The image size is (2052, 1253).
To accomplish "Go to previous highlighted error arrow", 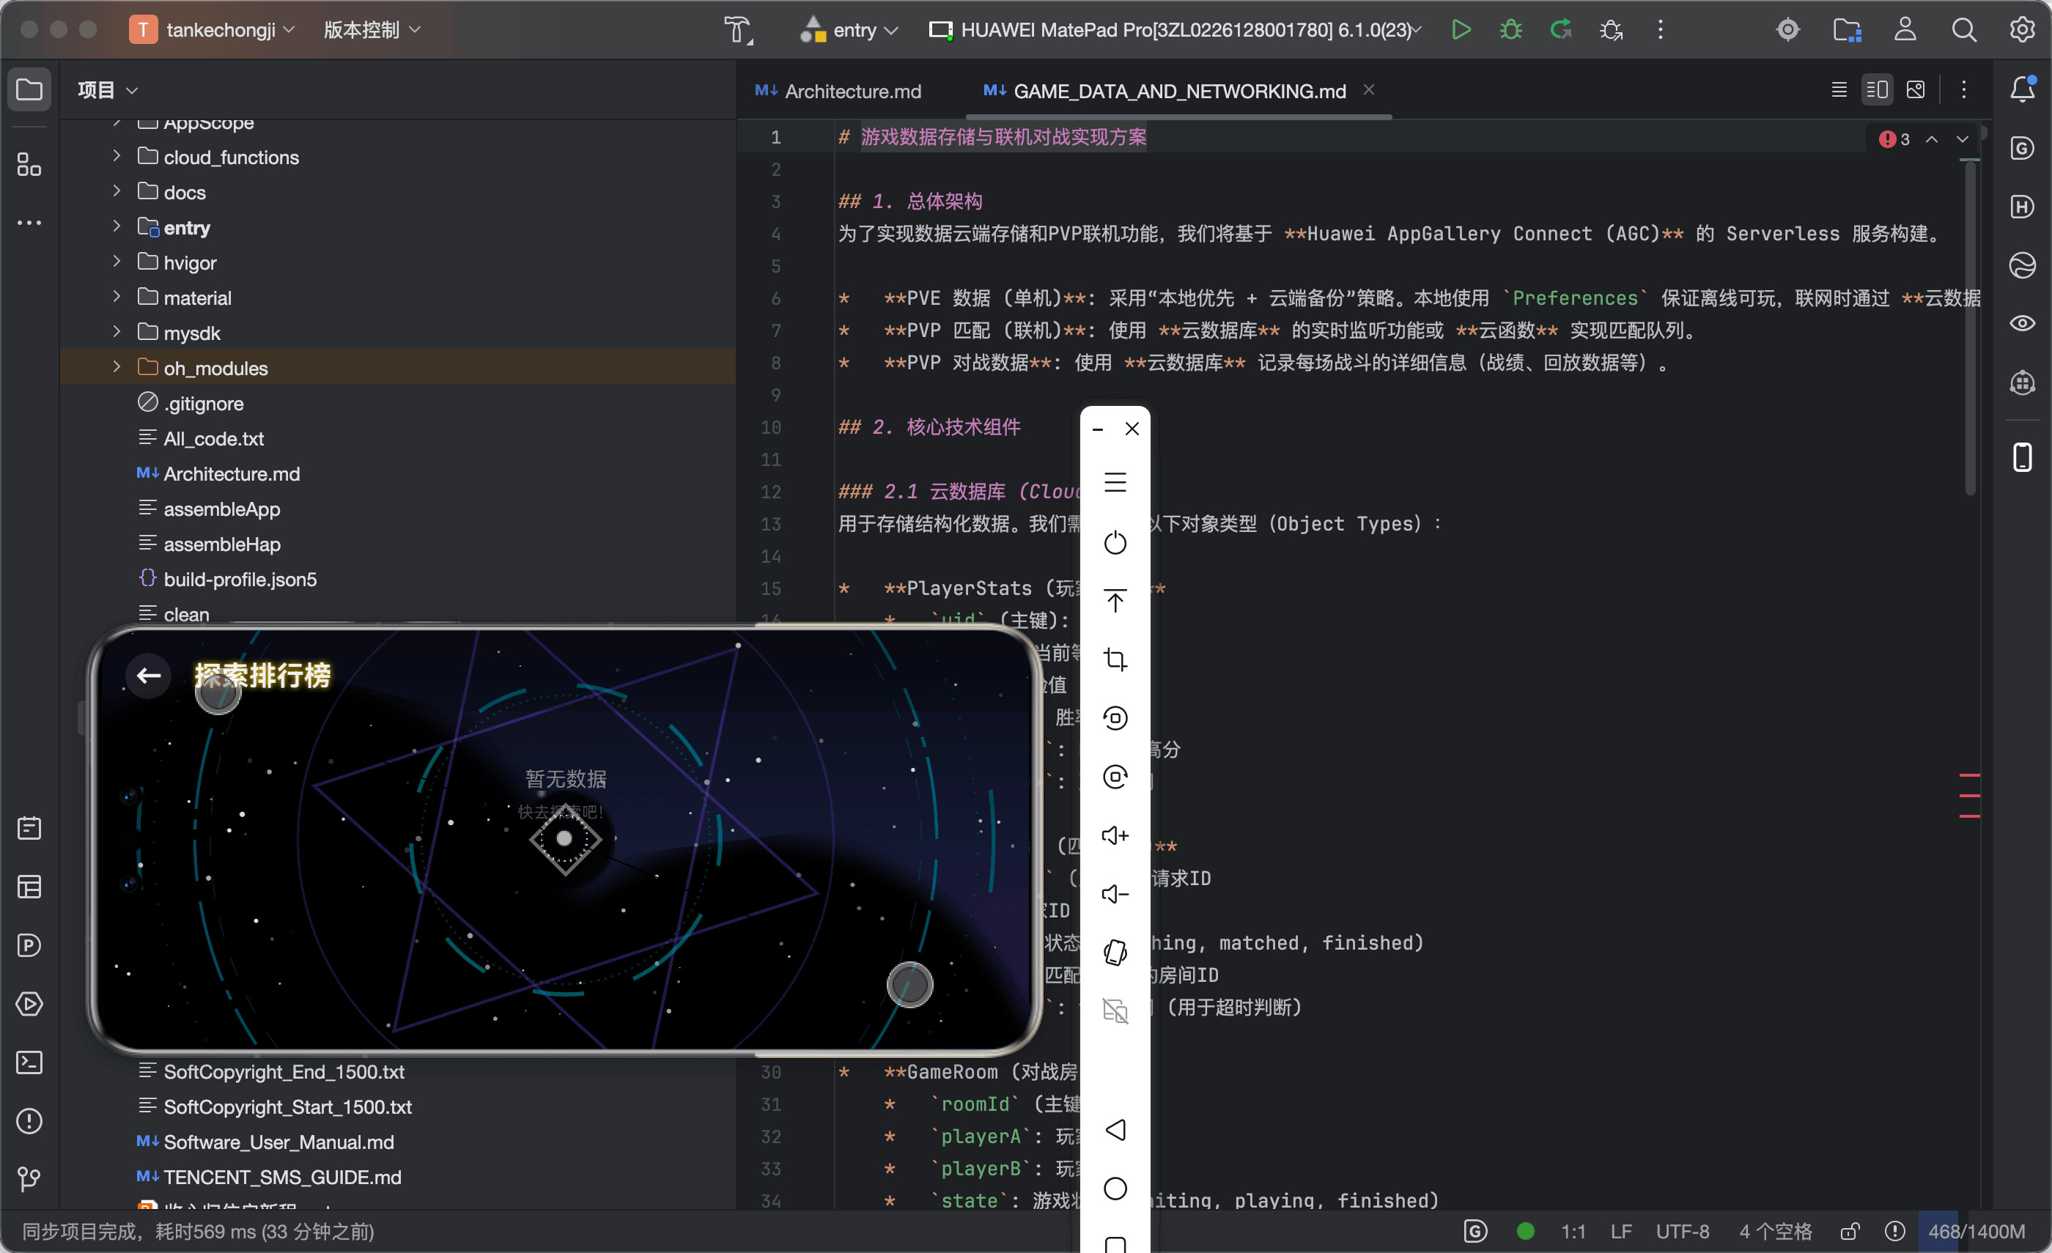I will pyautogui.click(x=1931, y=139).
